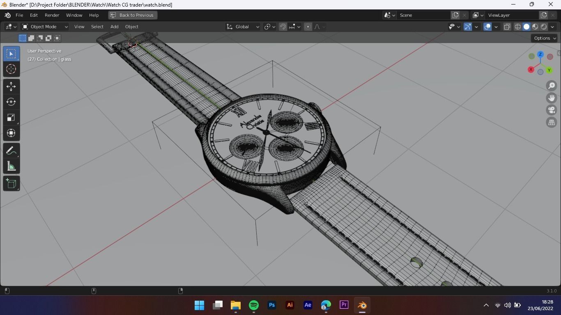Image resolution: width=561 pixels, height=315 pixels.
Task: Toggle X-ray mode
Action: pyautogui.click(x=507, y=27)
